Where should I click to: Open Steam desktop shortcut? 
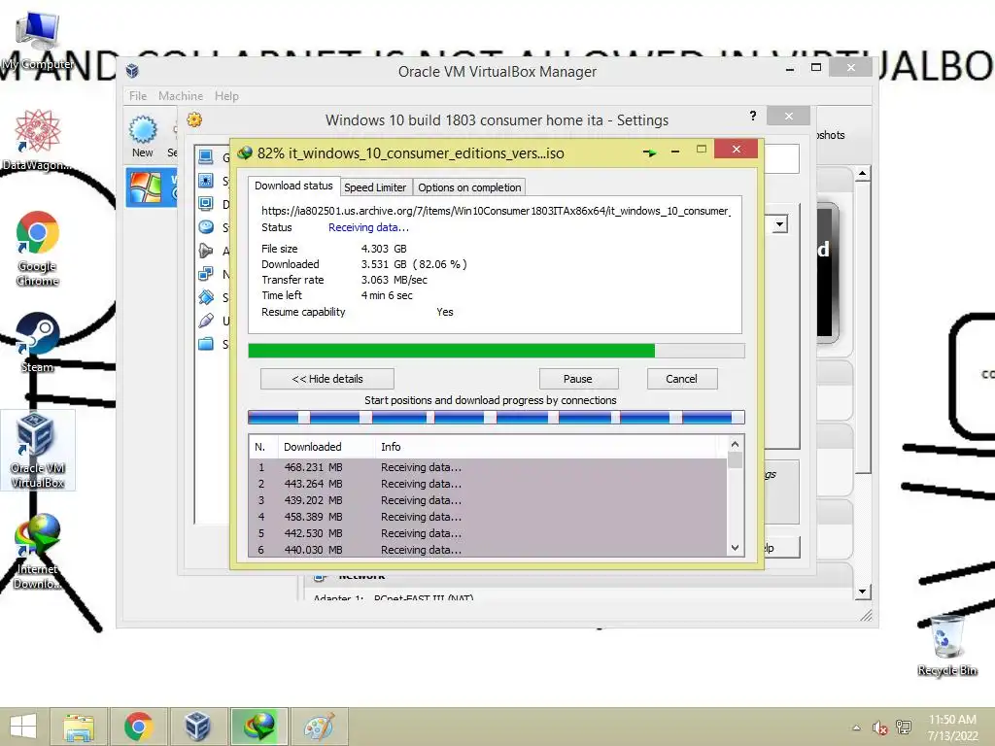click(38, 341)
